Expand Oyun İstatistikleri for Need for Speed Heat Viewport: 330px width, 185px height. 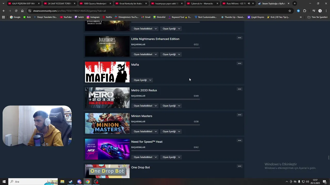coord(145,157)
